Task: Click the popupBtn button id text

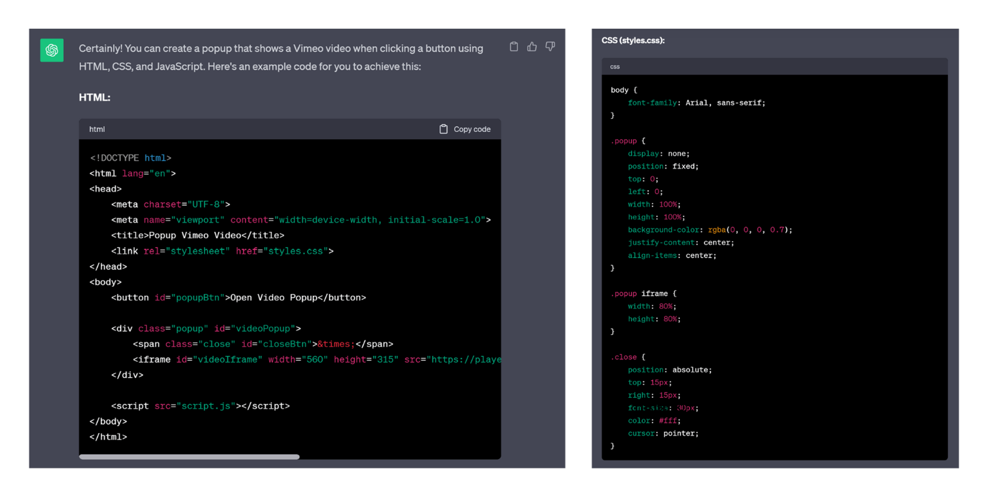Action: click(x=198, y=297)
